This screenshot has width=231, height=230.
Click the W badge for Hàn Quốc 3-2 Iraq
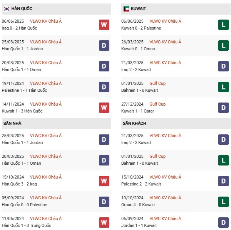(104, 181)
